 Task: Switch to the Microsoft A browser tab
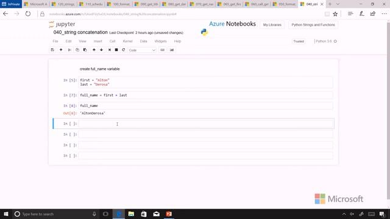point(36,4)
